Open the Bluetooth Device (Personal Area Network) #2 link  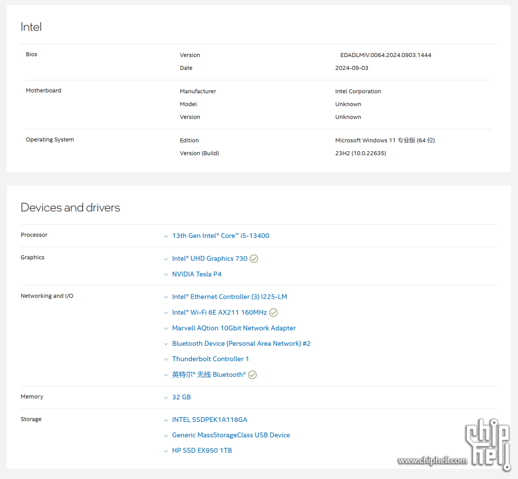click(x=242, y=344)
